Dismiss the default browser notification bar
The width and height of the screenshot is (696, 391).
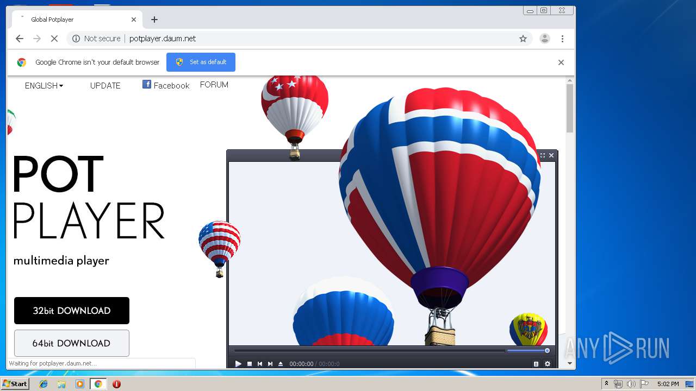(x=561, y=62)
